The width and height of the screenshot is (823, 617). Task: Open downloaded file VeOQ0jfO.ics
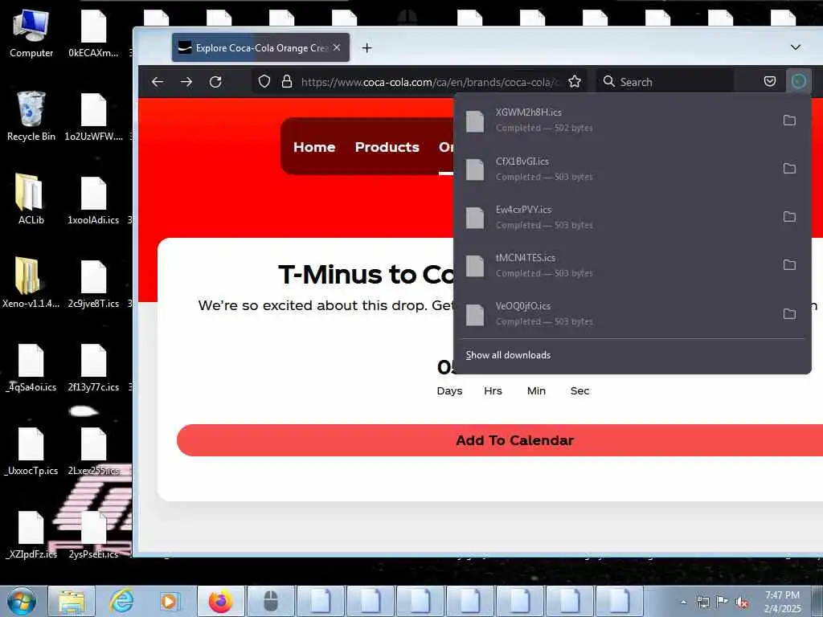tap(615, 314)
